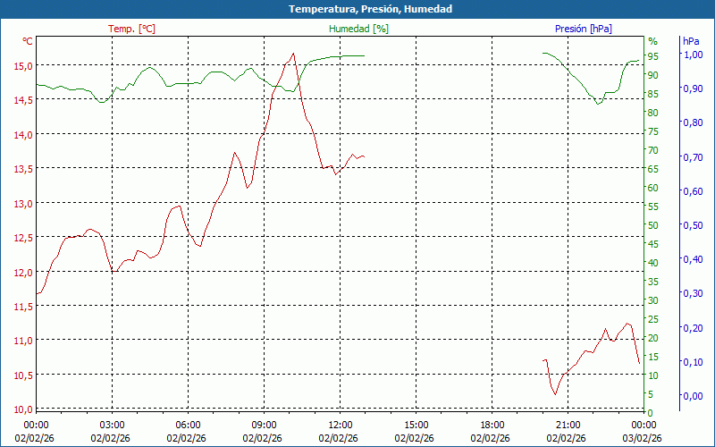Viewport: 715px width, 447px height.
Task: Click the '0,00' pressure axis value
Action: pyautogui.click(x=693, y=396)
